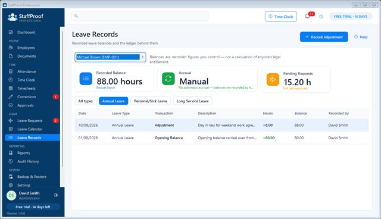Click the FREE TRIAL - 14 DAYS badge
Image resolution: width=381 pixels, height=219 pixels.
click(x=351, y=17)
